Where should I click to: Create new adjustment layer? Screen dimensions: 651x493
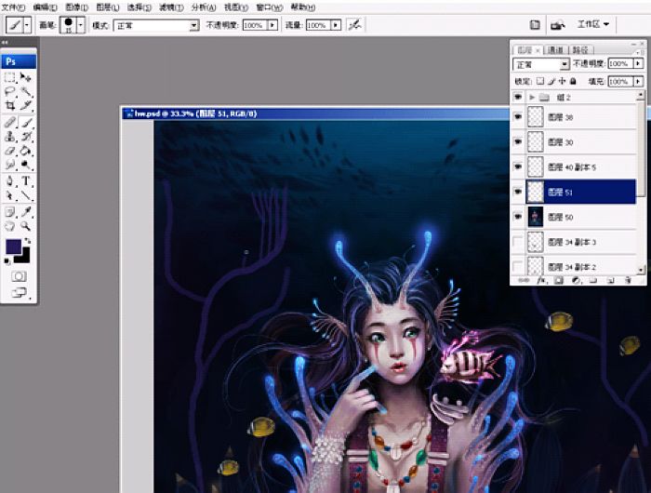pyautogui.click(x=576, y=281)
